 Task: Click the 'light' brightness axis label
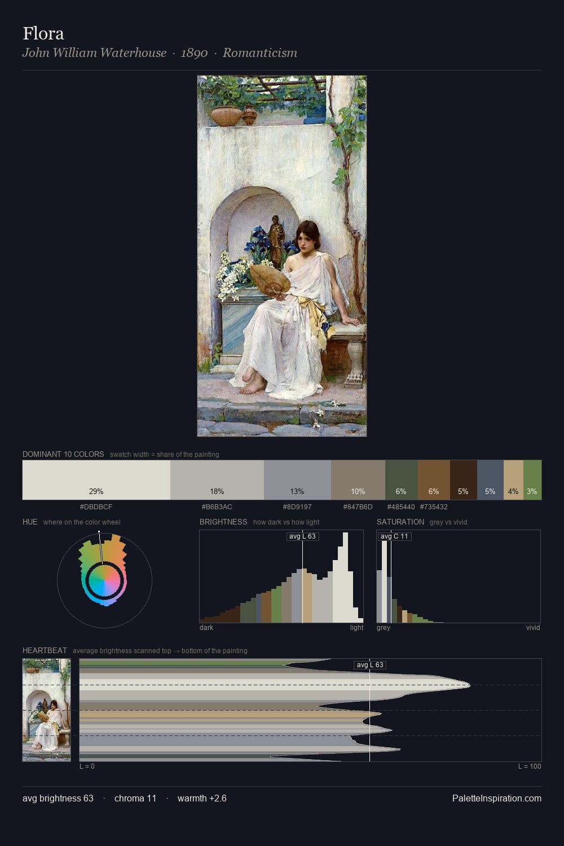356,628
